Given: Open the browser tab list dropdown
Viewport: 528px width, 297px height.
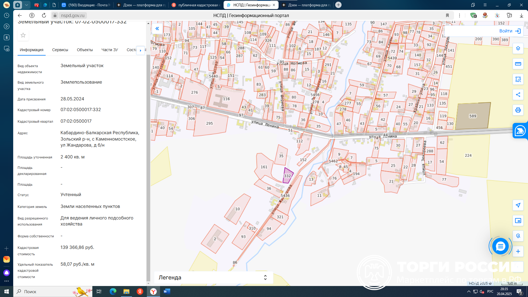Looking at the screenshot, I should point(26,5).
